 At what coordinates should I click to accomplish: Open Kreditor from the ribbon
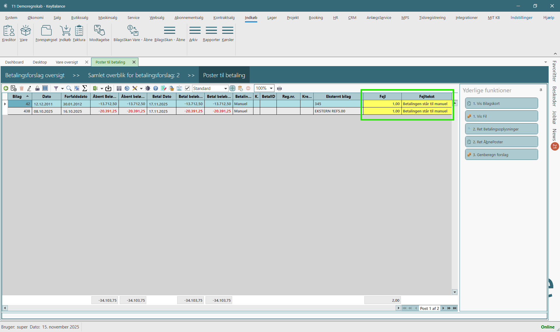tap(9, 33)
